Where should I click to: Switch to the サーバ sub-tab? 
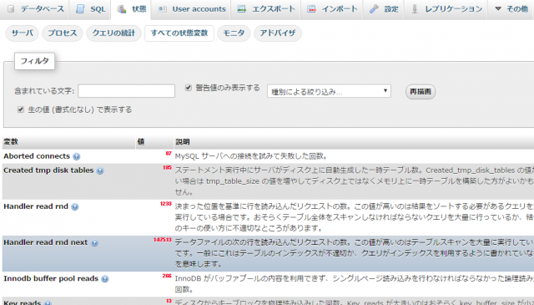(x=23, y=33)
